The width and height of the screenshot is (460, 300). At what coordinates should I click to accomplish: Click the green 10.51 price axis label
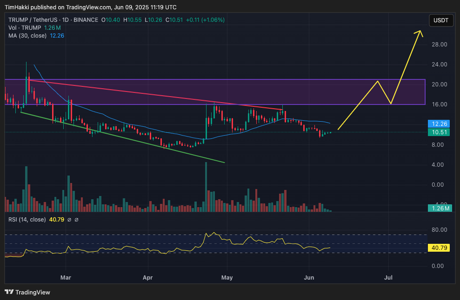point(439,132)
